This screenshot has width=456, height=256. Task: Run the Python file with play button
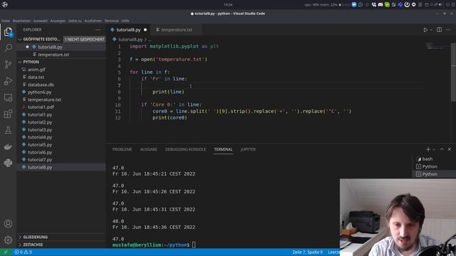tap(425, 30)
